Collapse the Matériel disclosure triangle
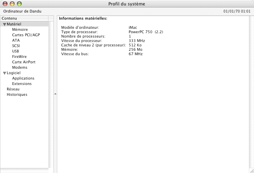The image size is (254, 173). coord(4,24)
